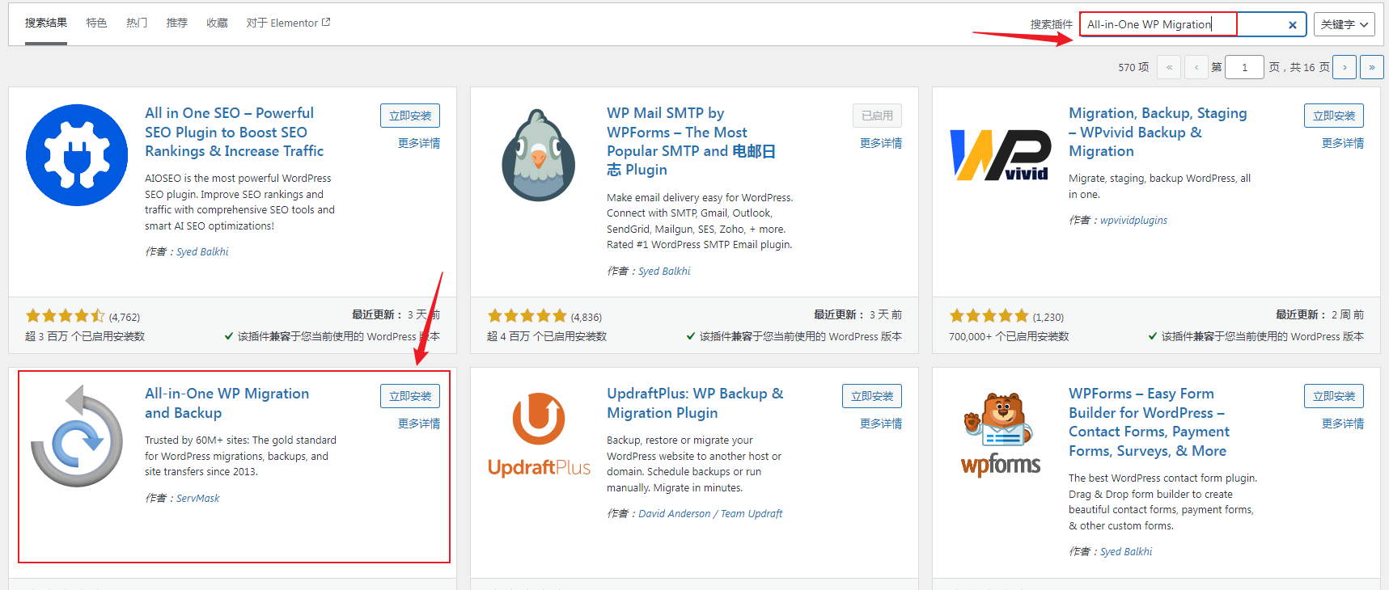The image size is (1389, 590).
Task: Click the UpdraftPlus plugin logo
Action: point(539,435)
